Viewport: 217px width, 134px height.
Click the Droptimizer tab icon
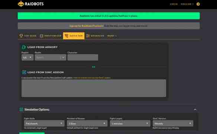pyautogui.click(x=41, y=36)
